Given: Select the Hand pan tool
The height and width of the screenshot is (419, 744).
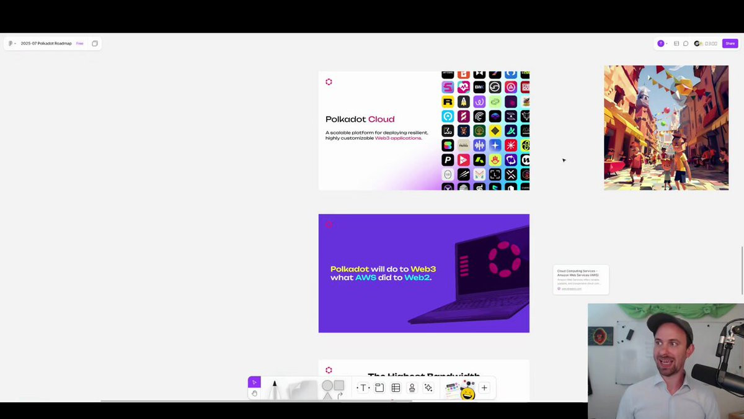Looking at the screenshot, I should click(254, 394).
